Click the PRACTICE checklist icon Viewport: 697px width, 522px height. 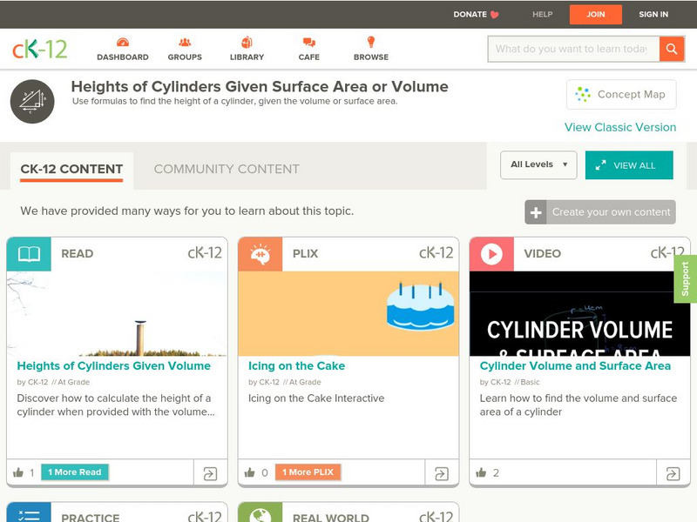(29, 512)
